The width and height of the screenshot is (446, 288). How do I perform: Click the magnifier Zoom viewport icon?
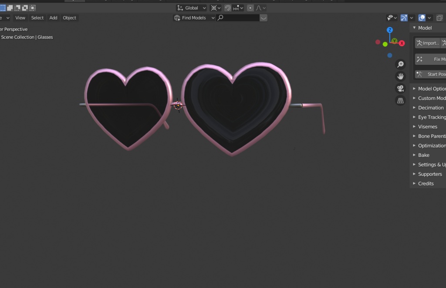click(400, 64)
